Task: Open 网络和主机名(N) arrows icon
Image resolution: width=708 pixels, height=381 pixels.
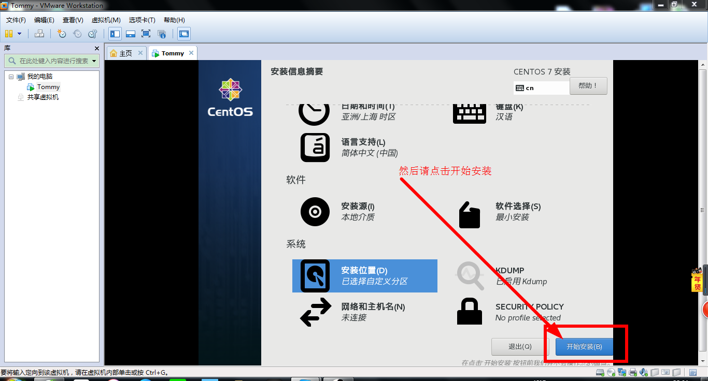Action: coord(316,312)
